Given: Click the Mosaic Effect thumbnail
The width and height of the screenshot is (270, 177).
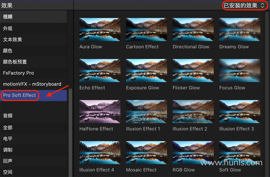Looking at the screenshot, I should pyautogui.click(x=147, y=153).
